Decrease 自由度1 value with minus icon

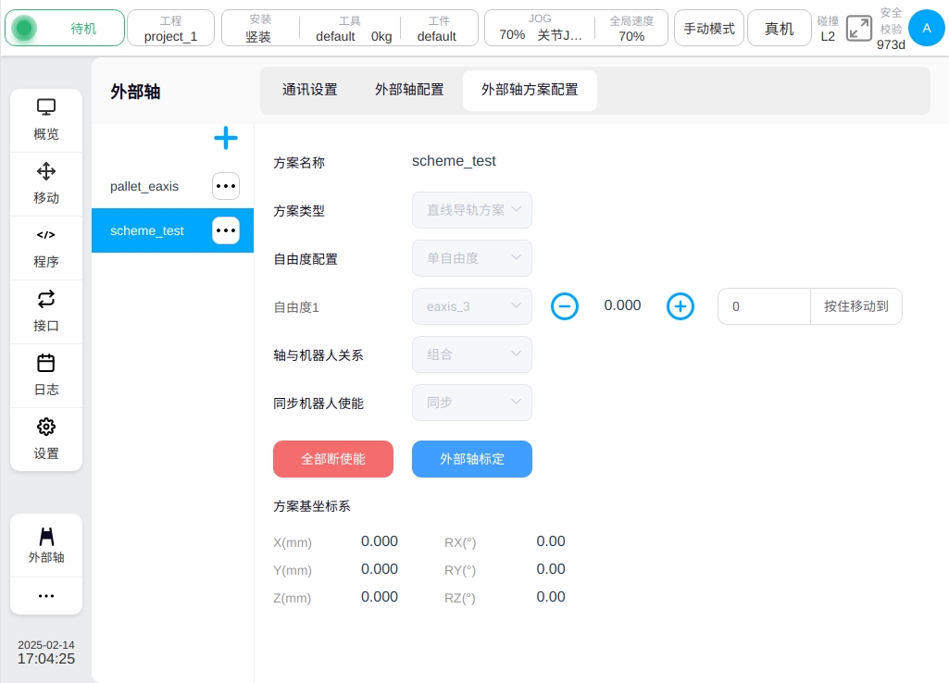(x=564, y=306)
